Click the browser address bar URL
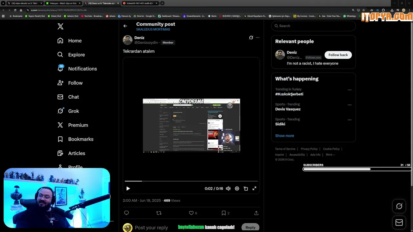This screenshot has height=232, width=413. coord(59,10)
